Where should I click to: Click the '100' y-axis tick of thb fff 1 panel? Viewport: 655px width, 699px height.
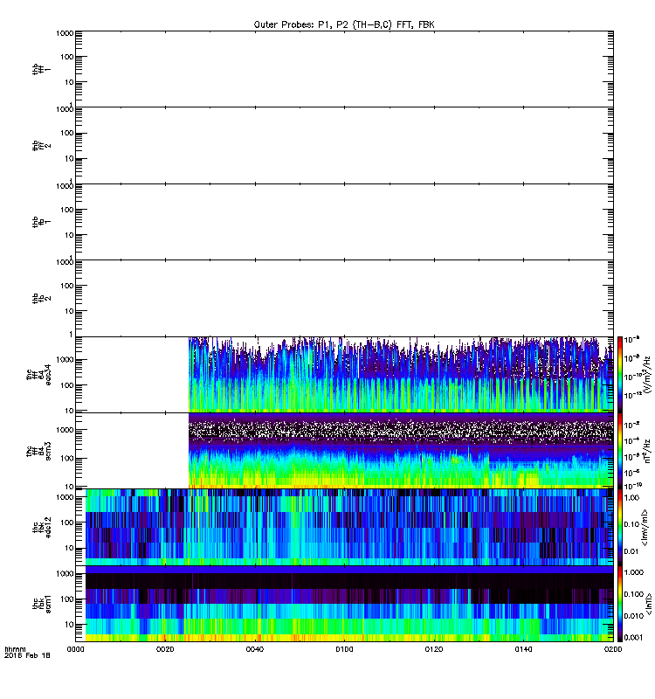click(68, 57)
